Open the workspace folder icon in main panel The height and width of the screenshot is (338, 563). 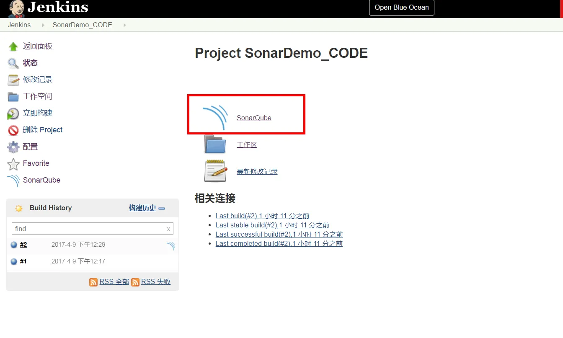point(215,144)
